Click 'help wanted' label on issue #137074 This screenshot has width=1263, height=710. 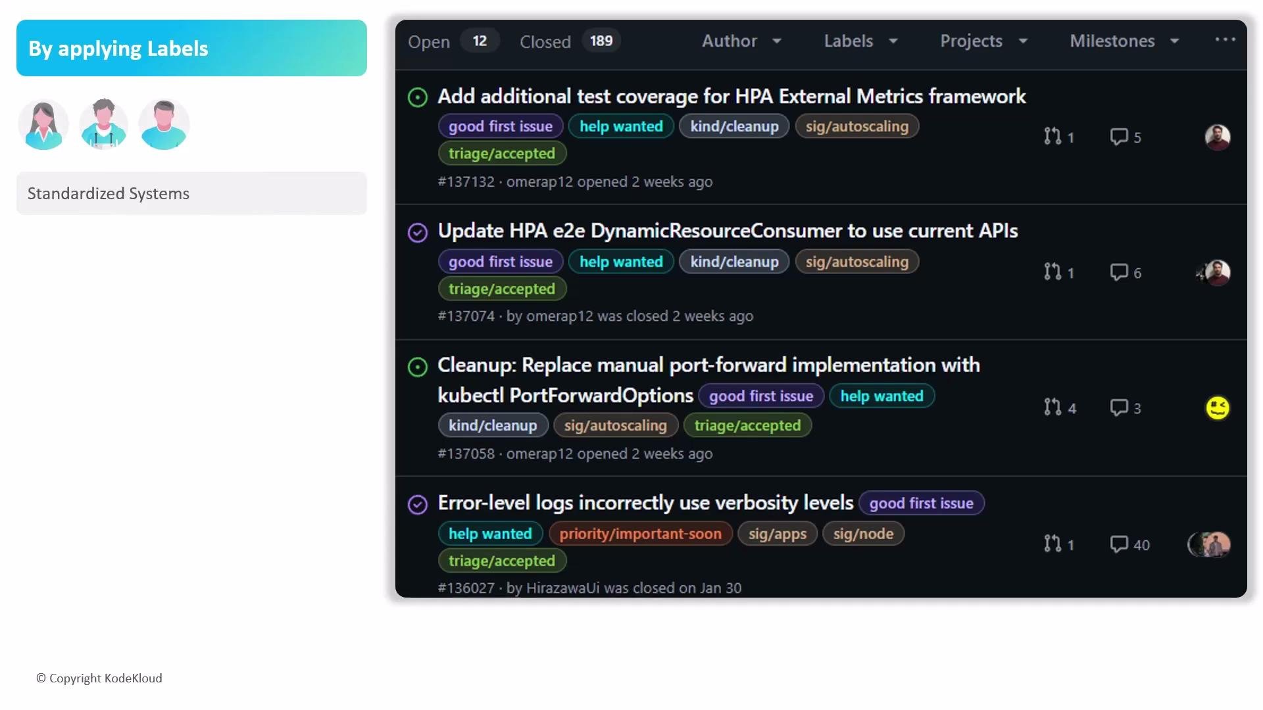(621, 262)
